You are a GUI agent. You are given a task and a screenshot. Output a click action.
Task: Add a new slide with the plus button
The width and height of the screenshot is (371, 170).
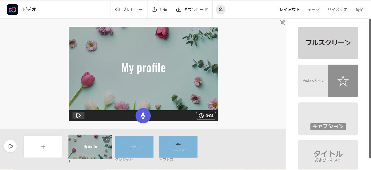point(43,147)
